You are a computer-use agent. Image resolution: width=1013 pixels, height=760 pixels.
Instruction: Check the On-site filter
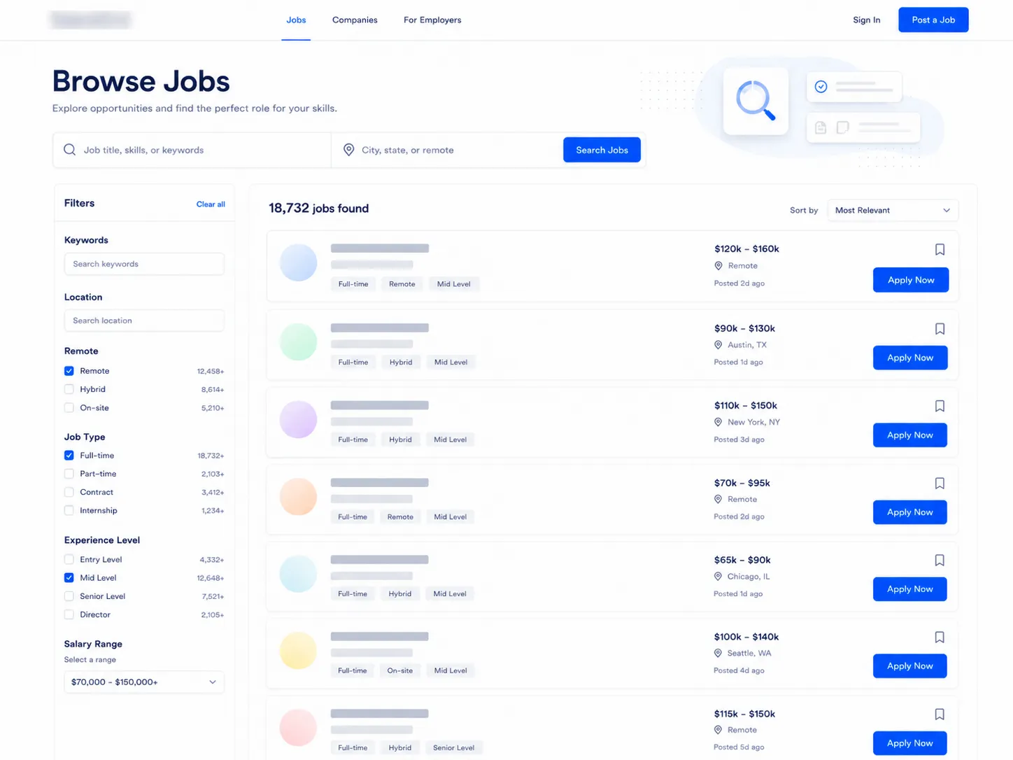pos(69,407)
